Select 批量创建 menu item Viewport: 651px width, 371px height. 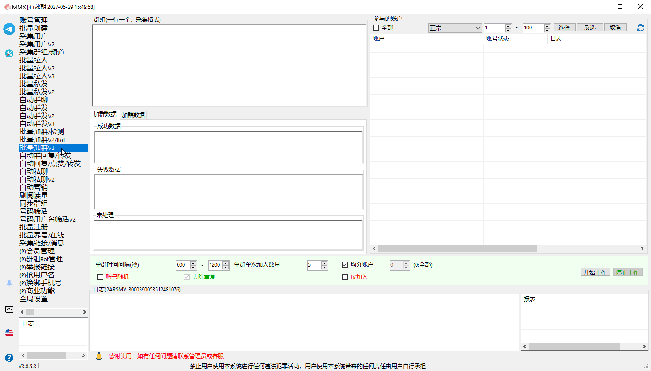point(34,28)
